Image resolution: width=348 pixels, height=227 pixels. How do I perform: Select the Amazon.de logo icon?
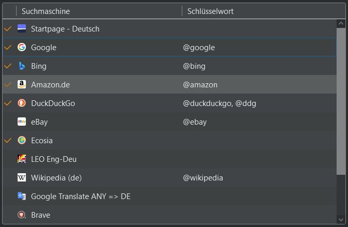(22, 84)
